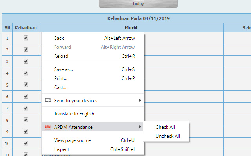Uncheck attendance checkbox for row 4
This screenshot has height=156, width=251.
click(26, 73)
